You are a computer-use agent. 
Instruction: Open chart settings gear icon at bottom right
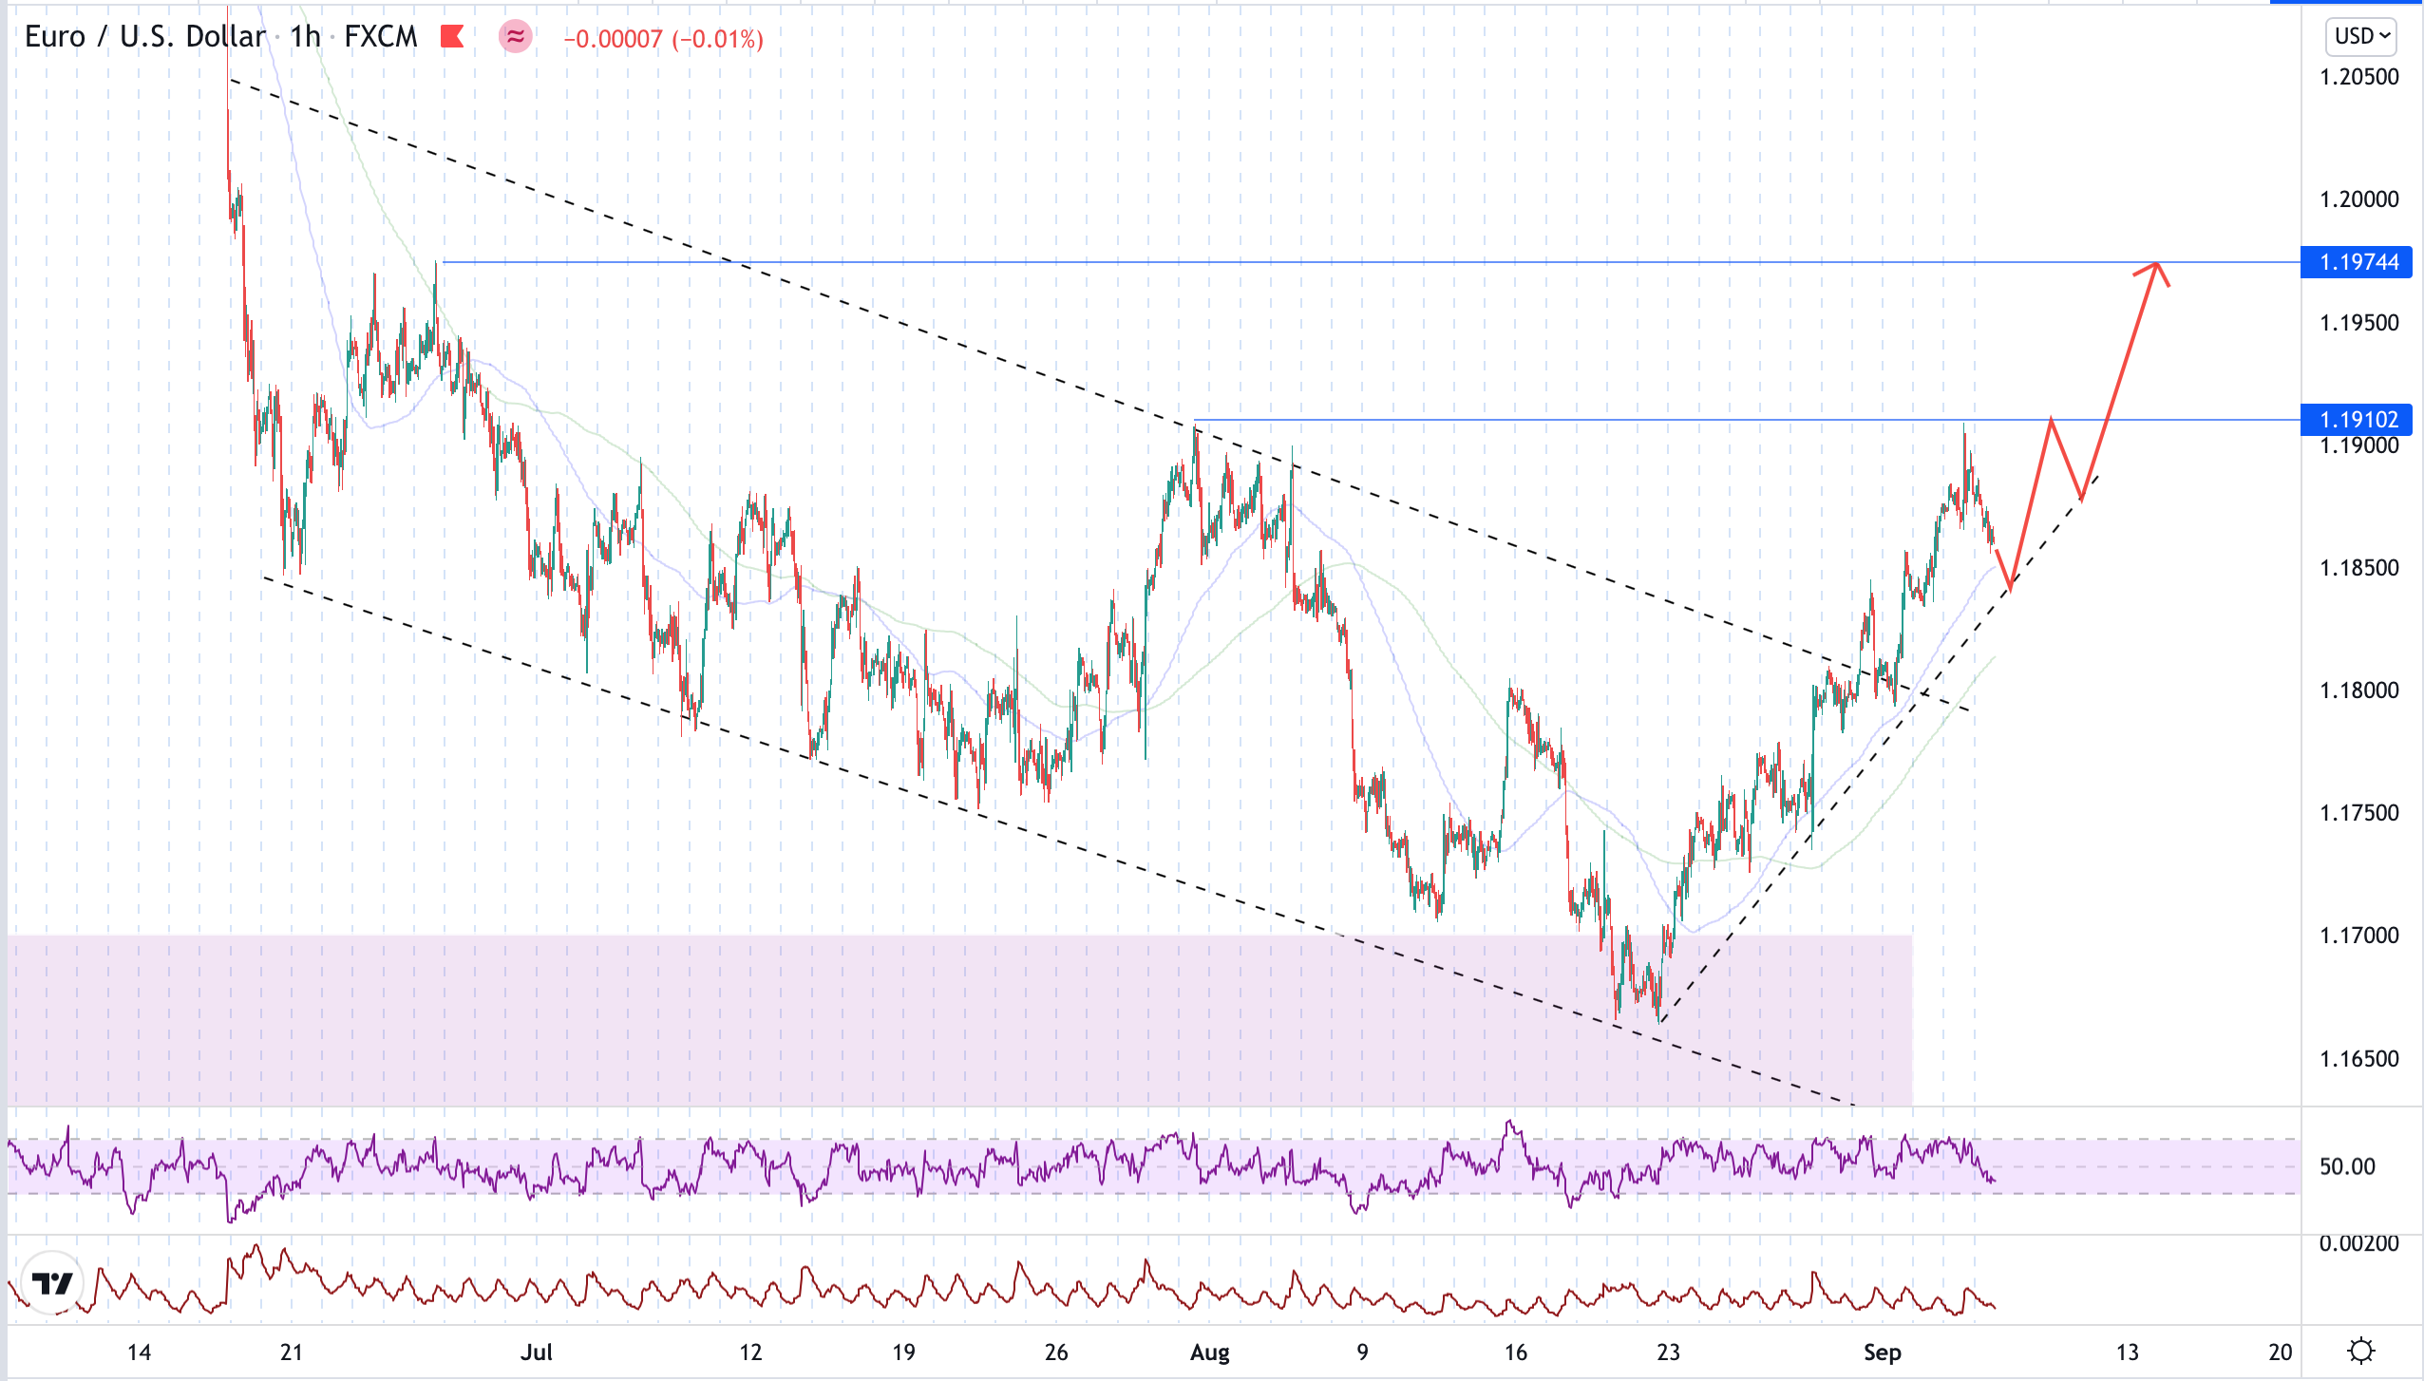point(2360,1351)
